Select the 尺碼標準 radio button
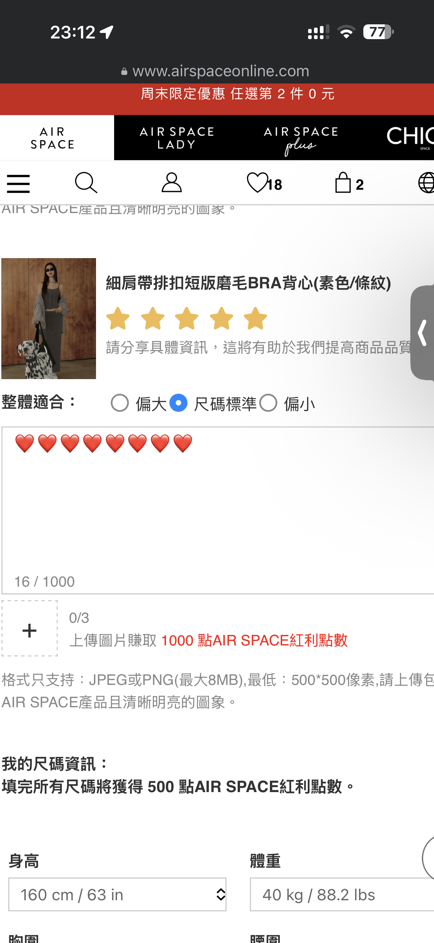The width and height of the screenshot is (434, 943). tap(179, 403)
